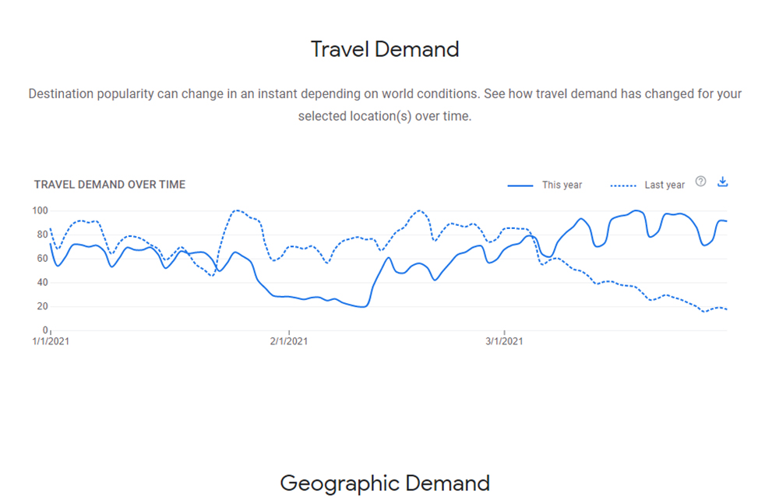Click the solid line This year legend marker
Screen dimensions: 779x501
tap(520, 185)
